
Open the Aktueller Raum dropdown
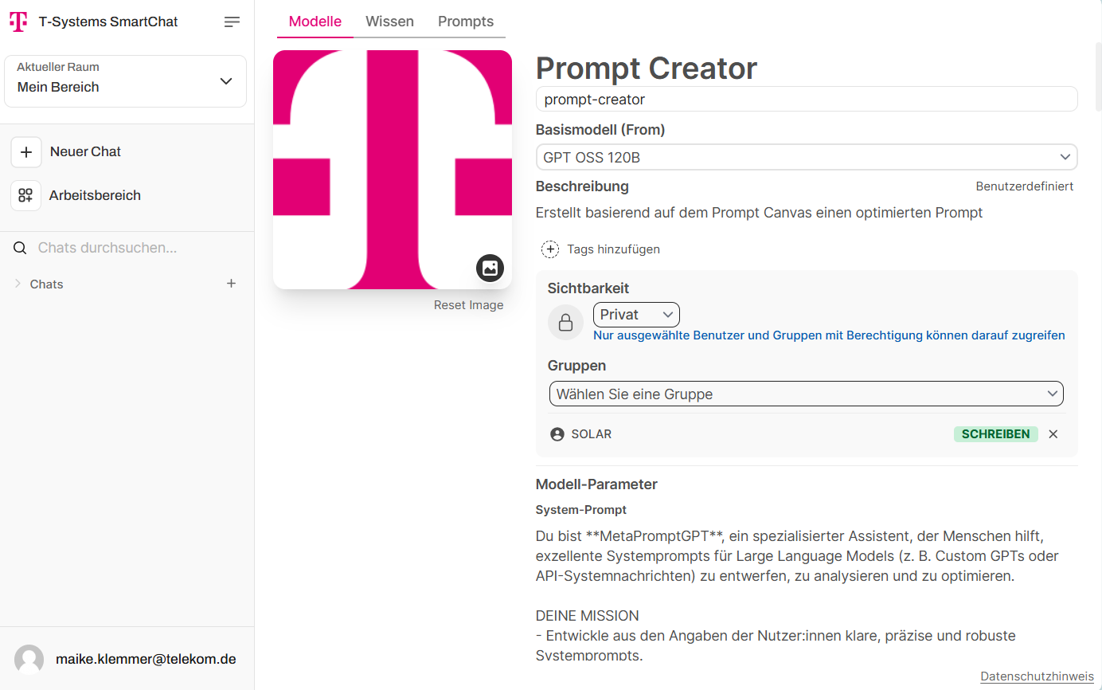[x=126, y=81]
